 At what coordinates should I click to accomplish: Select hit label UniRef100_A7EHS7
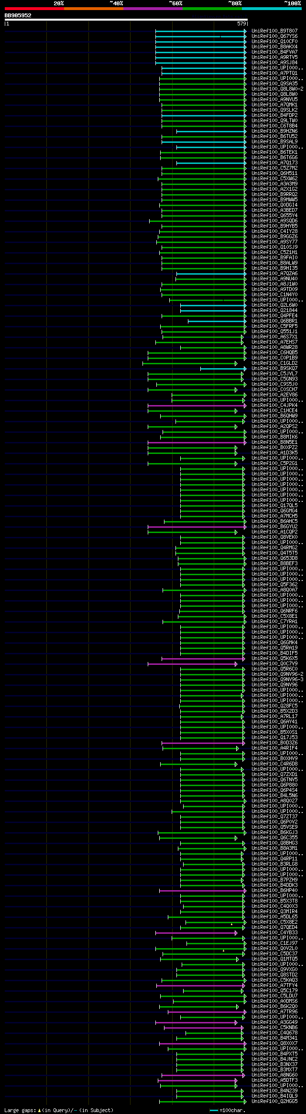coord(274,342)
